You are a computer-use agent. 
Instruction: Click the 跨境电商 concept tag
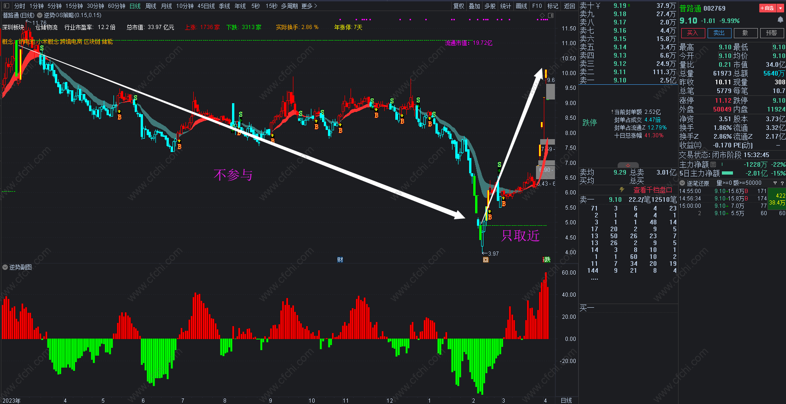(x=71, y=41)
